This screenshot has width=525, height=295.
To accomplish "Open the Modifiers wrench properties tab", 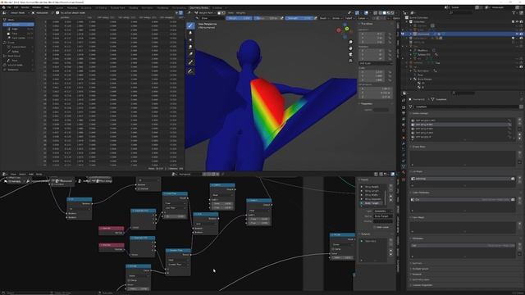I will (x=404, y=143).
